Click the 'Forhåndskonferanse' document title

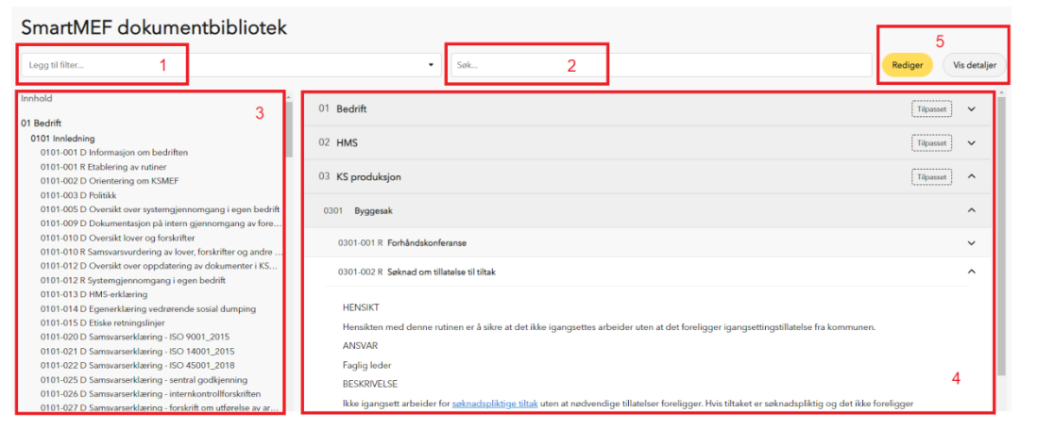427,242
